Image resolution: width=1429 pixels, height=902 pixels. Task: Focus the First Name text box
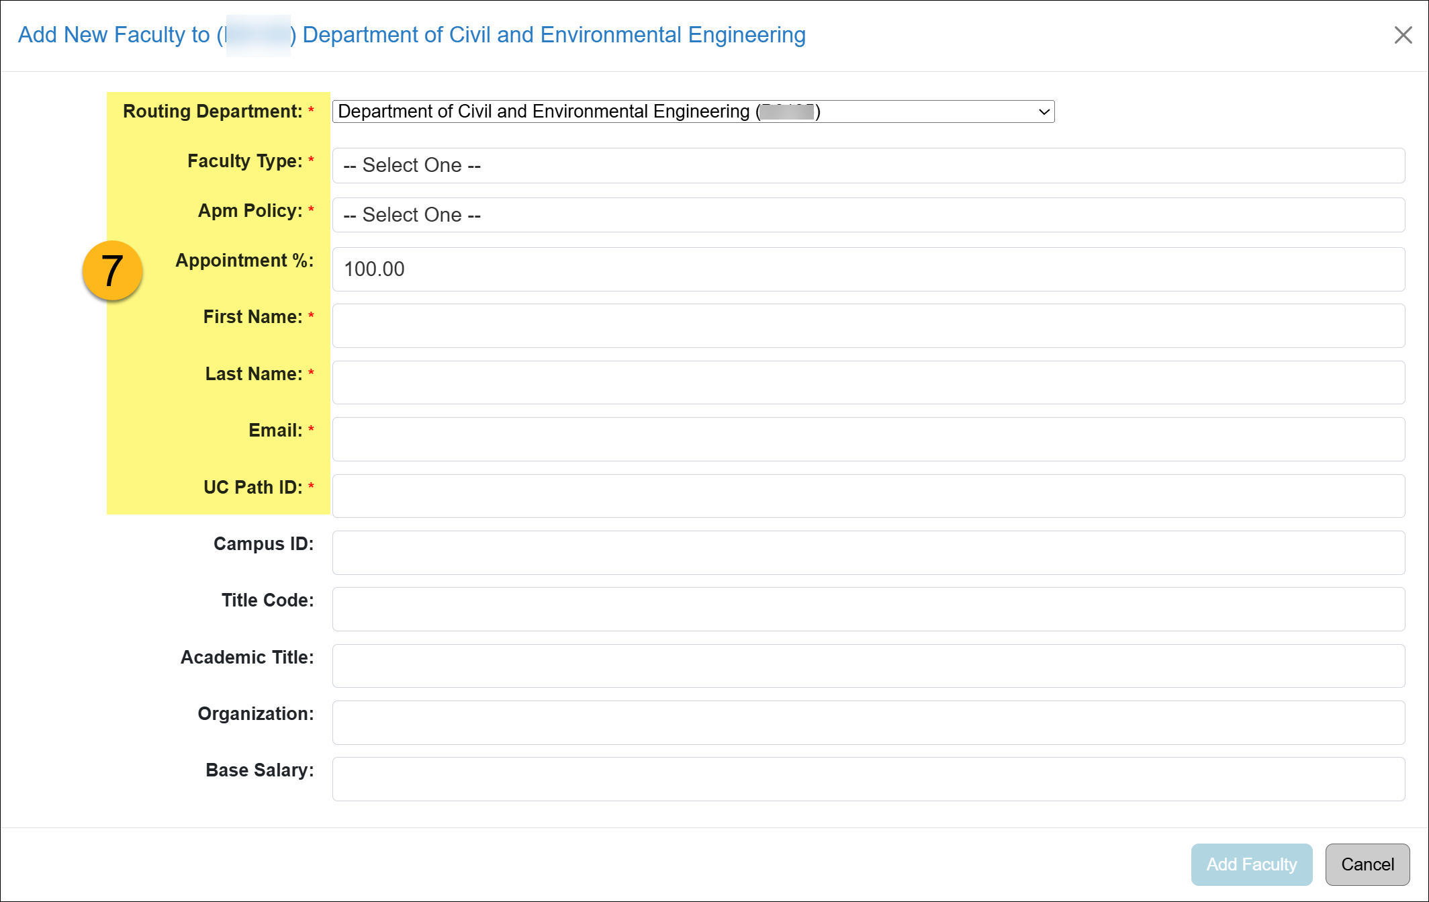tap(868, 326)
